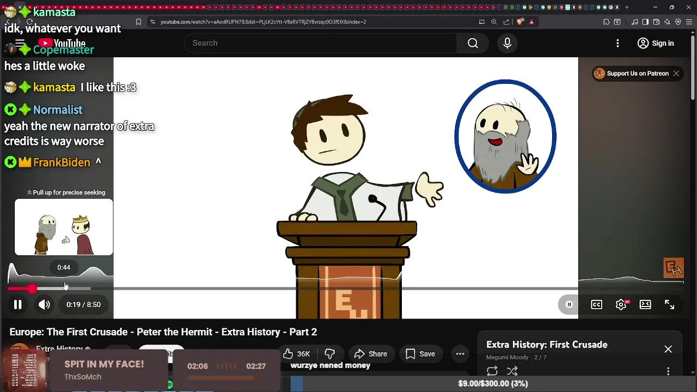Click the browser address bar URL
The image size is (697, 392).
pos(263,22)
